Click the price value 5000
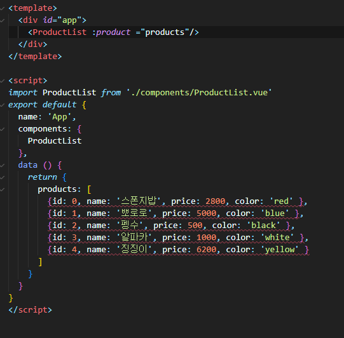The image size is (344, 338). coord(207,213)
